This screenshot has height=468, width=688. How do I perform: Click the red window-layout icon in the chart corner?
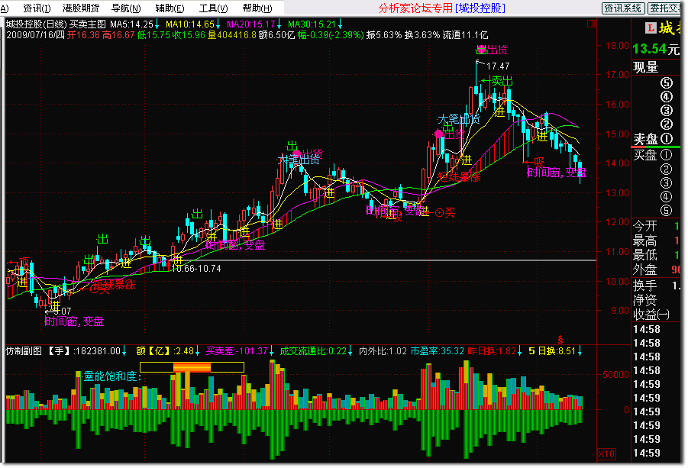click(x=591, y=24)
